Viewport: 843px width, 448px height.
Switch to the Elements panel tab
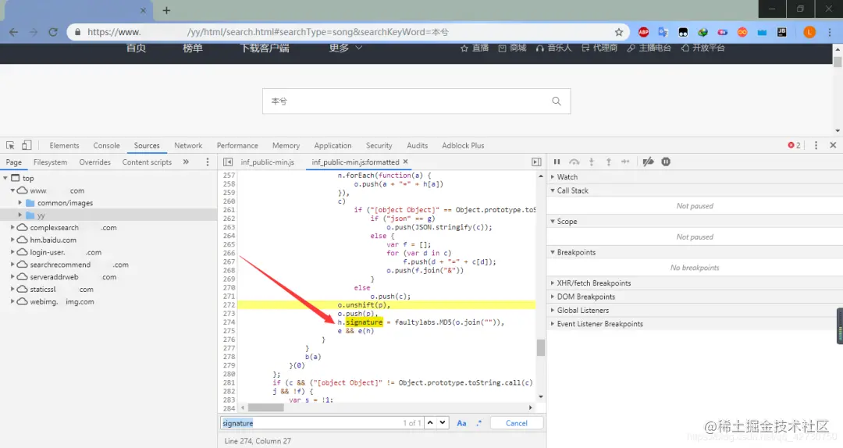tap(64, 145)
